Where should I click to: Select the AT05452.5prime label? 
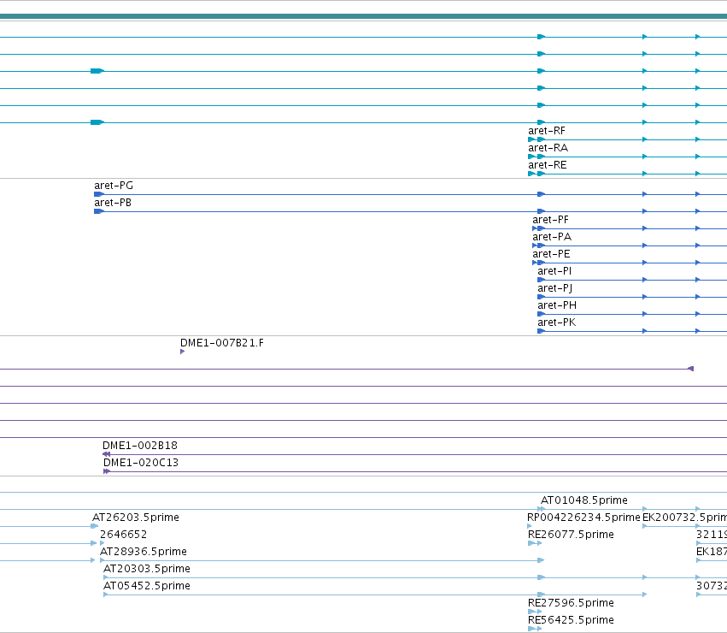click(x=147, y=586)
